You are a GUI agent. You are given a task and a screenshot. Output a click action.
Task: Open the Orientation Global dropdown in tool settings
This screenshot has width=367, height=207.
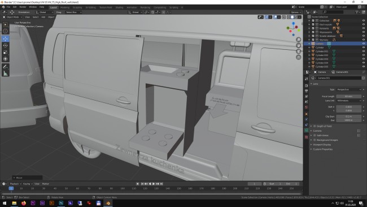click(44, 12)
